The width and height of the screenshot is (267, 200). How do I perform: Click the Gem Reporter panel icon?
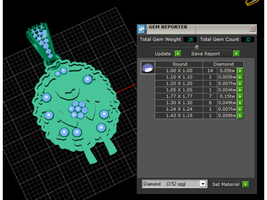(142, 29)
